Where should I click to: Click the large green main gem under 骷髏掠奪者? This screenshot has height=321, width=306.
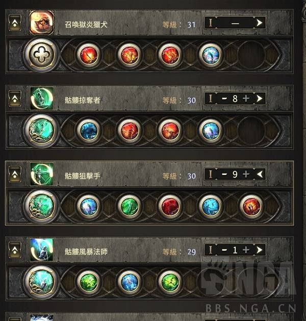point(42,131)
